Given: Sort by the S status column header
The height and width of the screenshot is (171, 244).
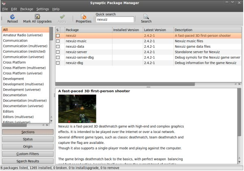Looking at the screenshot, I should 57,30.
